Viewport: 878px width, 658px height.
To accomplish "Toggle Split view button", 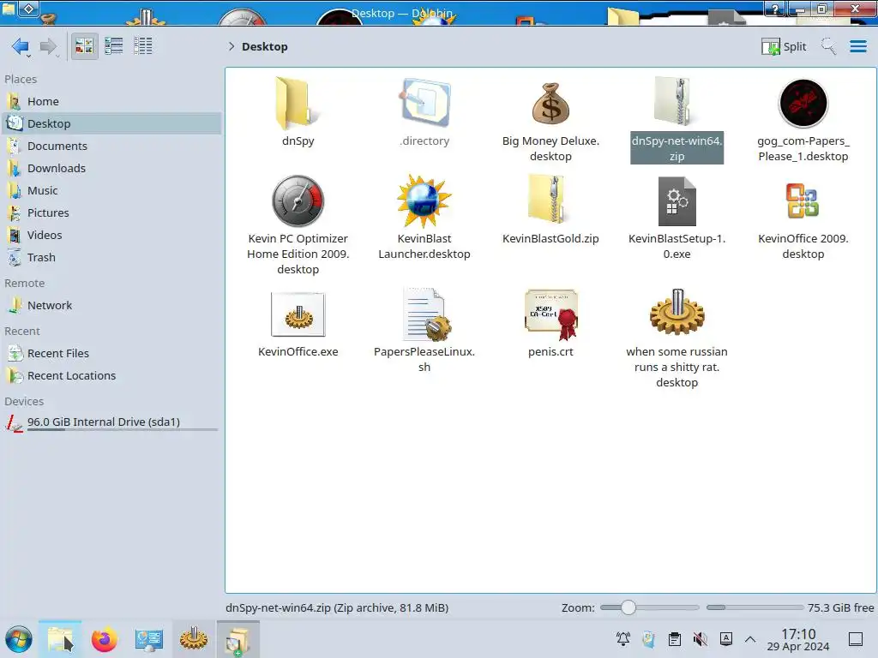I will [784, 46].
